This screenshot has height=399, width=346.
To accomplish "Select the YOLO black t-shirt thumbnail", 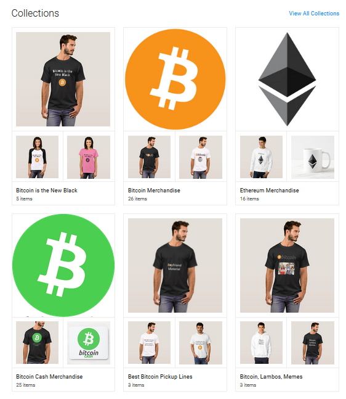I will [149, 157].
